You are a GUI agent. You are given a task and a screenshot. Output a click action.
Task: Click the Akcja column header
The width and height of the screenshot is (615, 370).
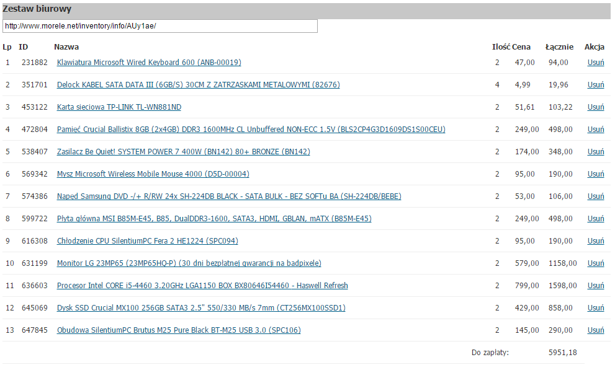pyautogui.click(x=595, y=47)
